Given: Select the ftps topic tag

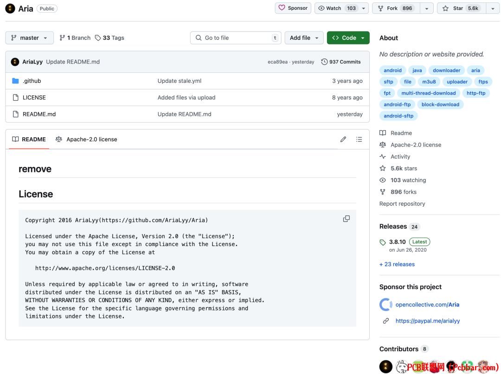Looking at the screenshot, I should pyautogui.click(x=483, y=82).
